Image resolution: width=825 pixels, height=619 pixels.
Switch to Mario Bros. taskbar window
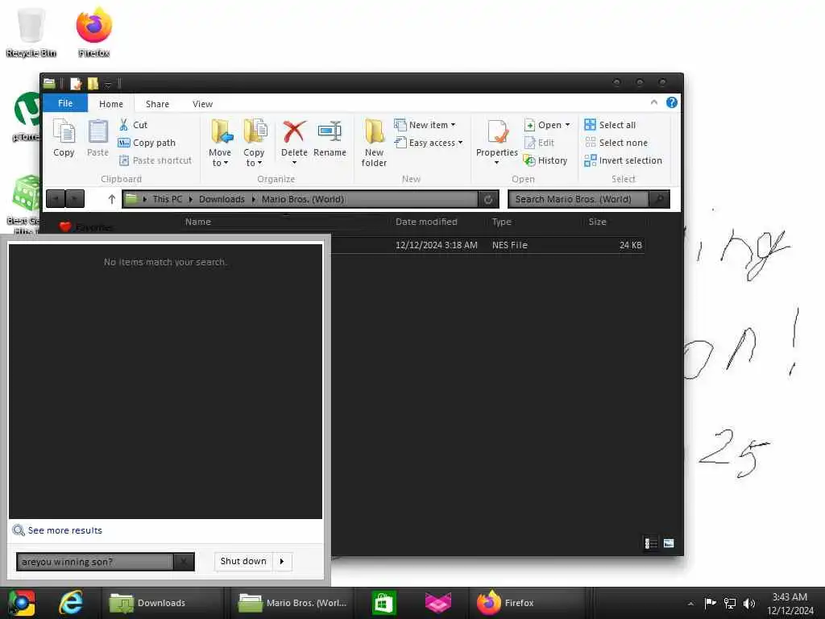click(292, 603)
